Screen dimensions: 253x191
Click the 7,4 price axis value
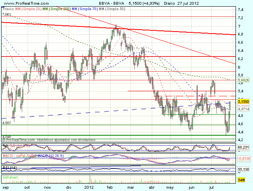pos(240,10)
